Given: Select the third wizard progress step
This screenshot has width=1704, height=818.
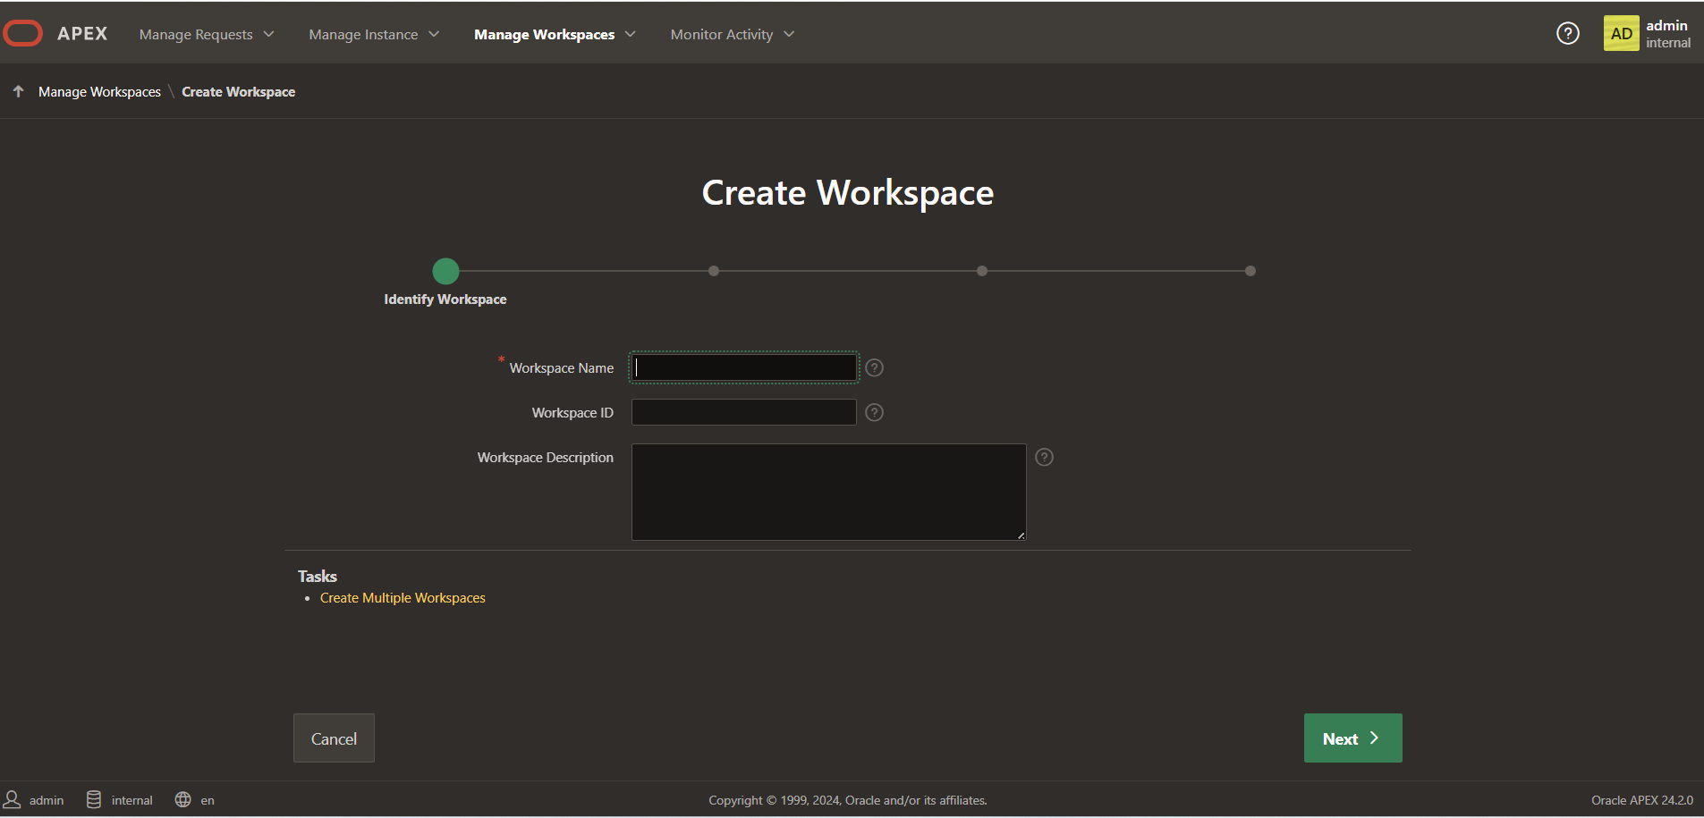Looking at the screenshot, I should [982, 271].
